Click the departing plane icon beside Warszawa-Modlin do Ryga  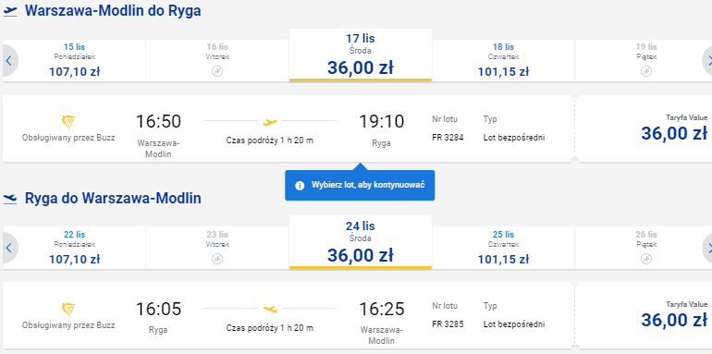coord(10,11)
